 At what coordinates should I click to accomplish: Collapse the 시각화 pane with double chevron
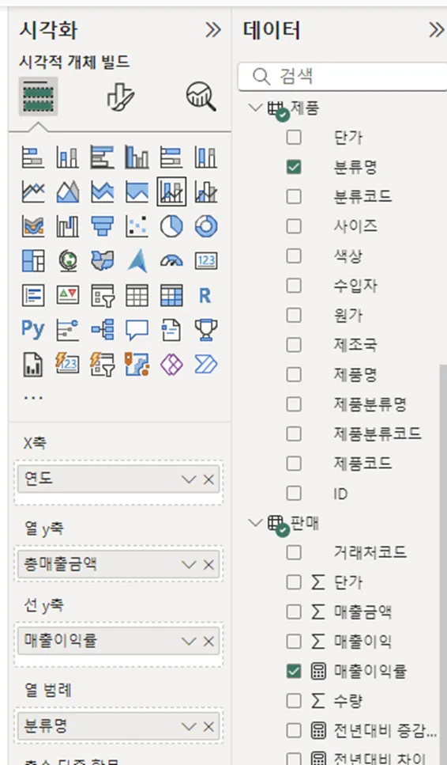coord(212,30)
